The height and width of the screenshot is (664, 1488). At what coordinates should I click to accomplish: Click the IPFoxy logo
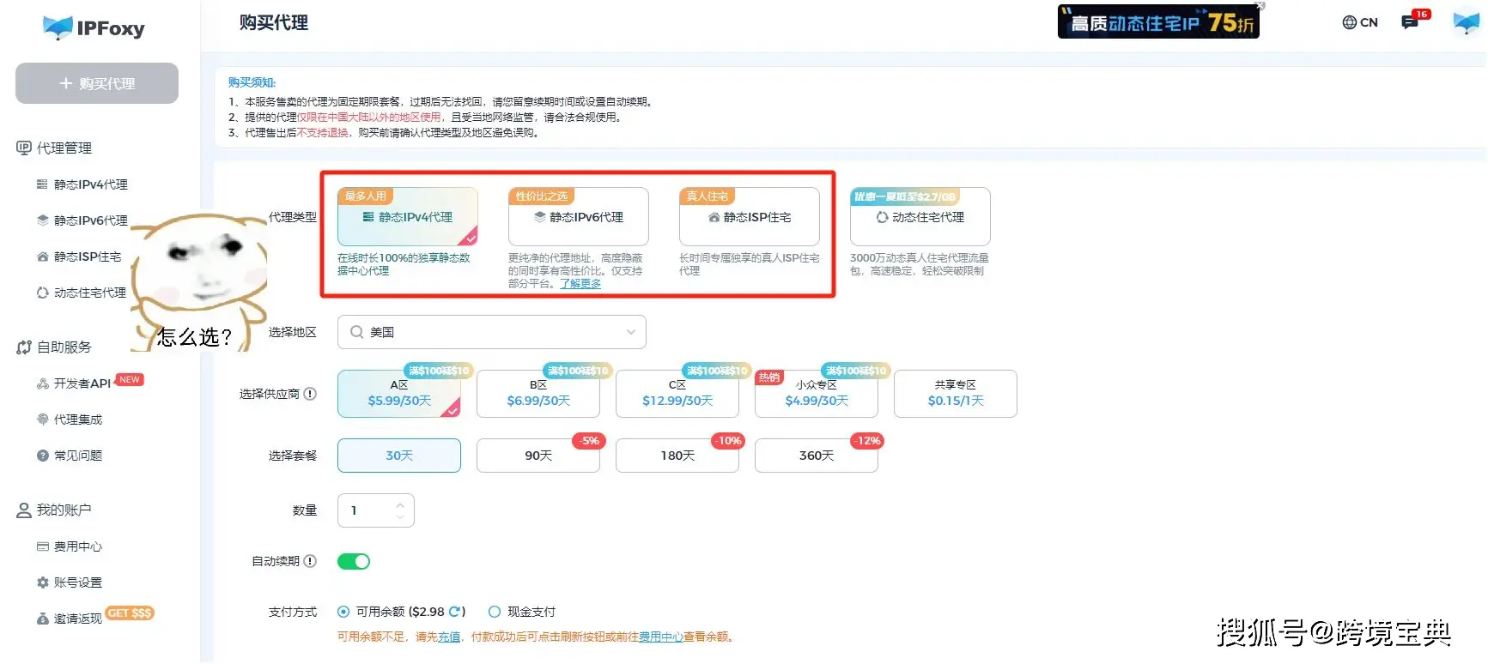pos(94,27)
